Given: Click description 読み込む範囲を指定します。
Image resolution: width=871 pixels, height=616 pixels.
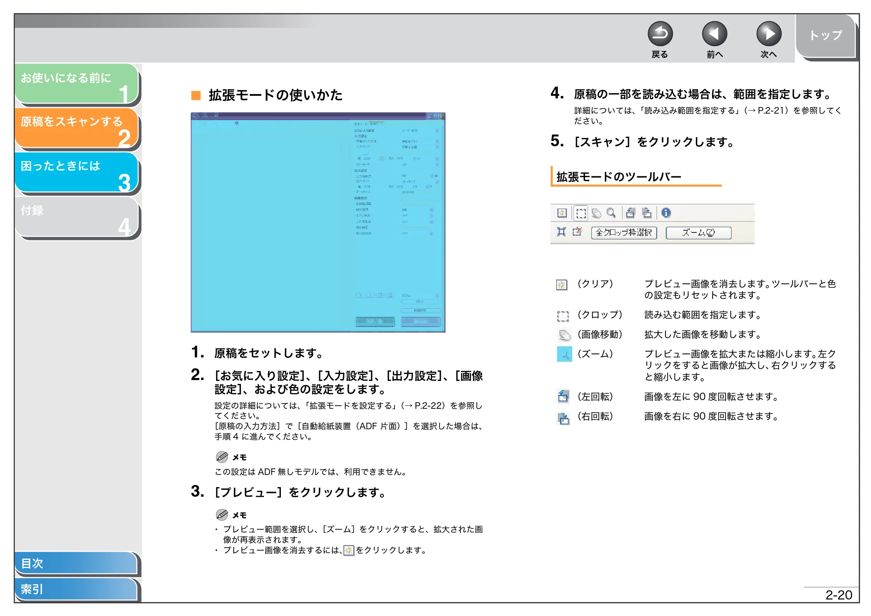Looking at the screenshot, I should pyautogui.click(x=702, y=315).
